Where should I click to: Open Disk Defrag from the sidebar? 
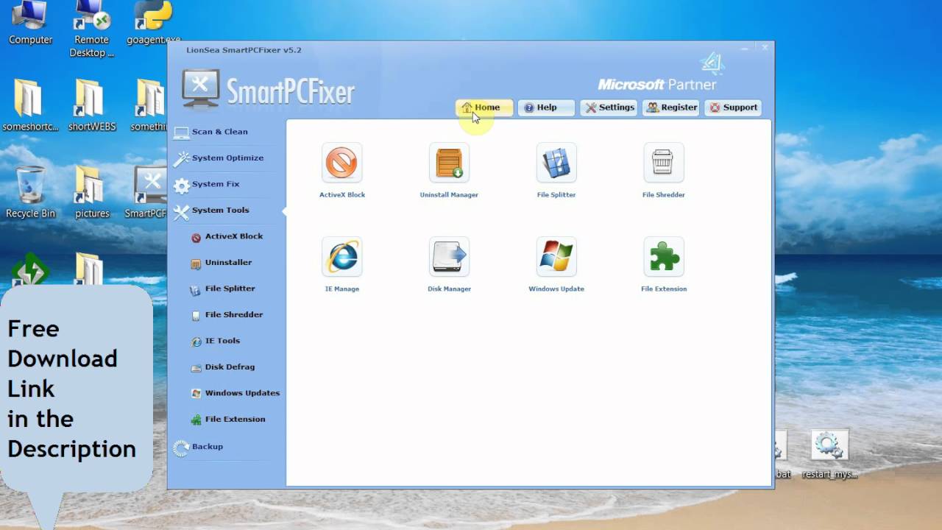pyautogui.click(x=223, y=367)
